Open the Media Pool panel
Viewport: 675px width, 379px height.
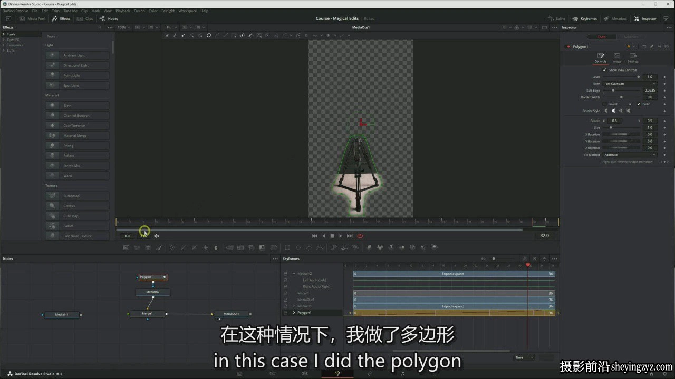[32, 18]
